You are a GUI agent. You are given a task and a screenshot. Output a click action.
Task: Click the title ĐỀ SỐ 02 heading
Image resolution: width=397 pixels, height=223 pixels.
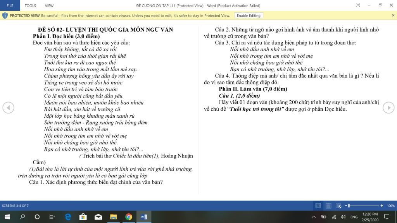point(105,29)
